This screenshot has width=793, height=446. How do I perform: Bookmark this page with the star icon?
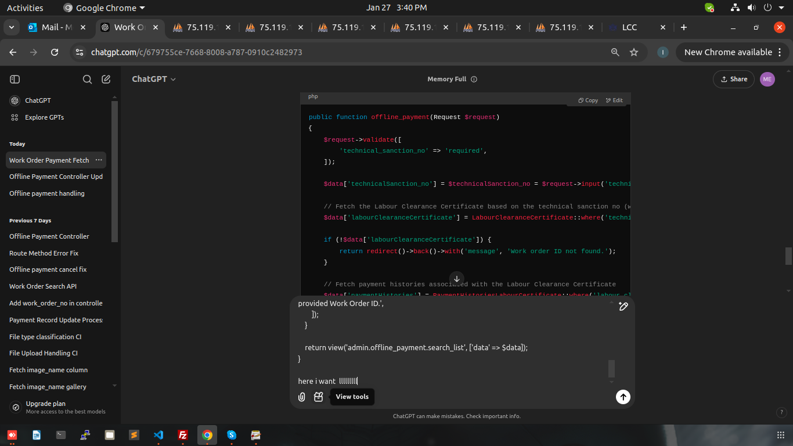click(x=634, y=52)
